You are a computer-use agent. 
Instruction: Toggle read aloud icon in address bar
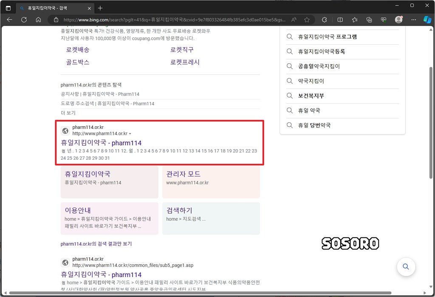(x=294, y=20)
